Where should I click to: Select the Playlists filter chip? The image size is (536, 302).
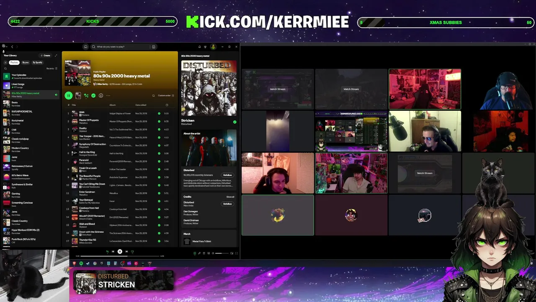pos(14,62)
